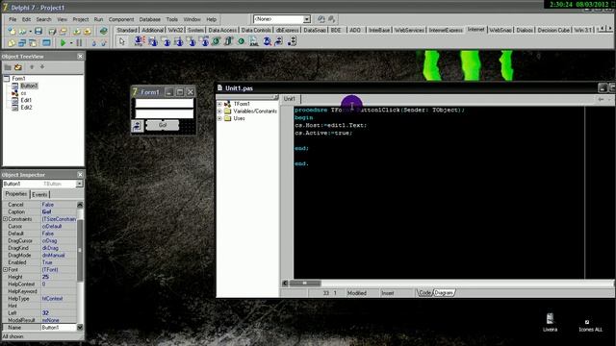The height and width of the screenshot is (346, 616).
Task: Switch to the Dialogs palette tab
Action: point(525,30)
